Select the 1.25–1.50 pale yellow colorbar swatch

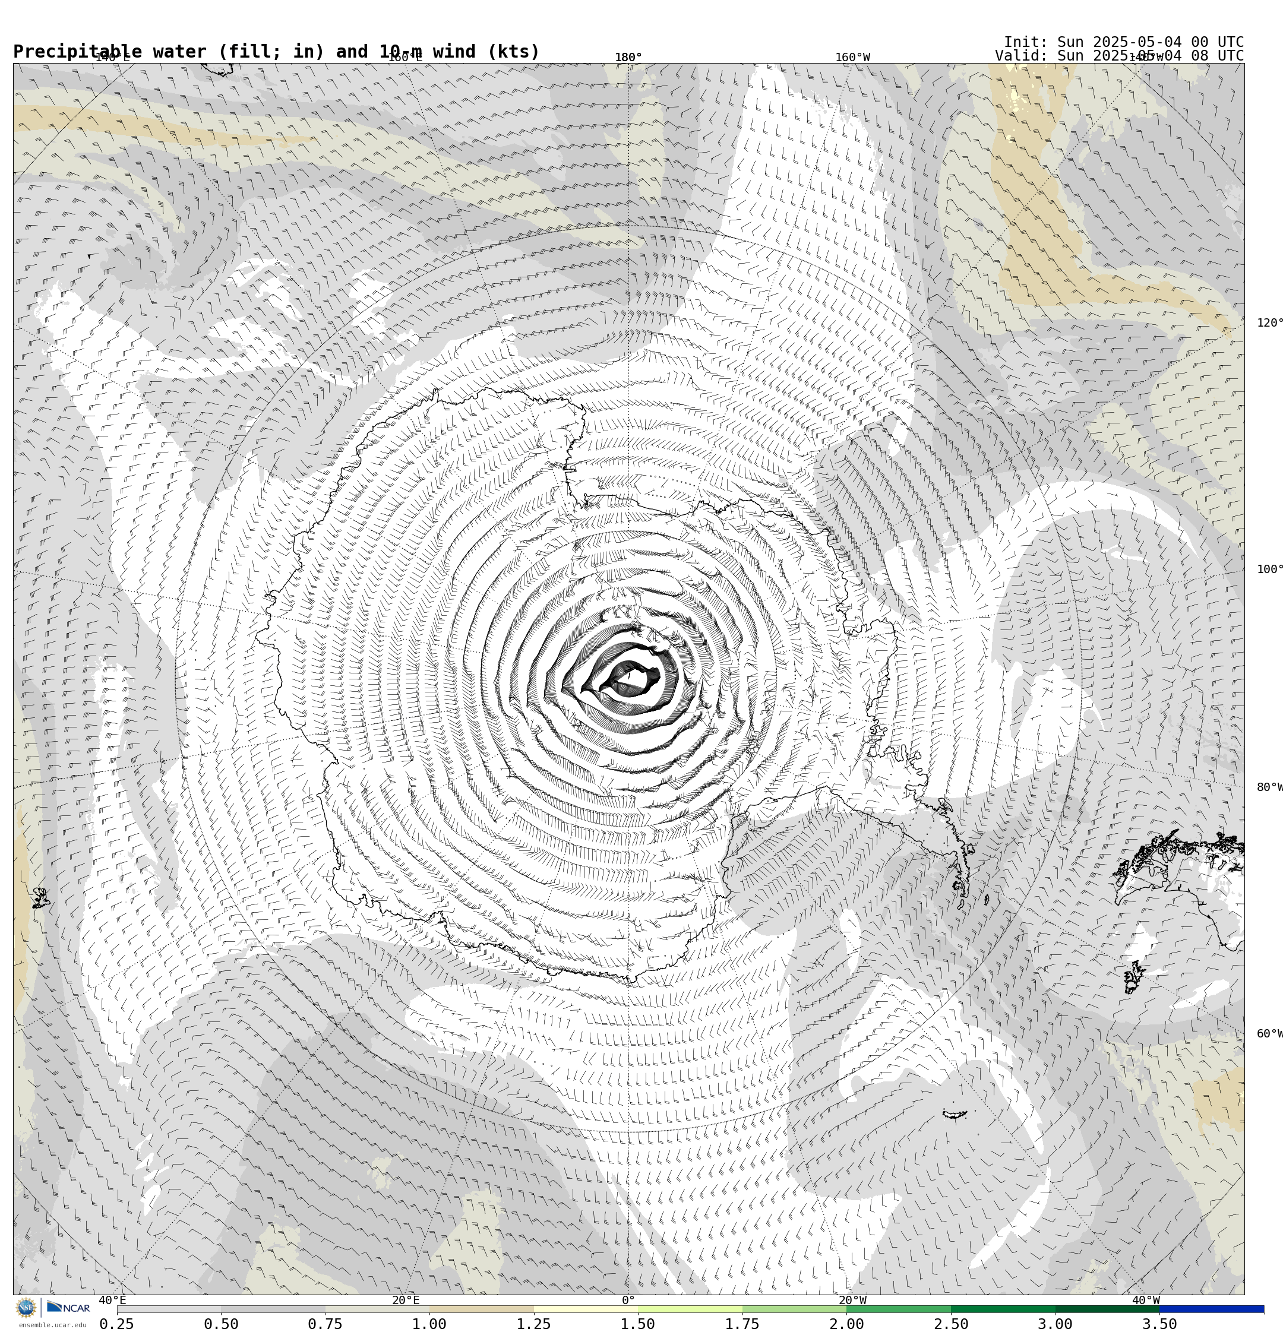point(586,1309)
